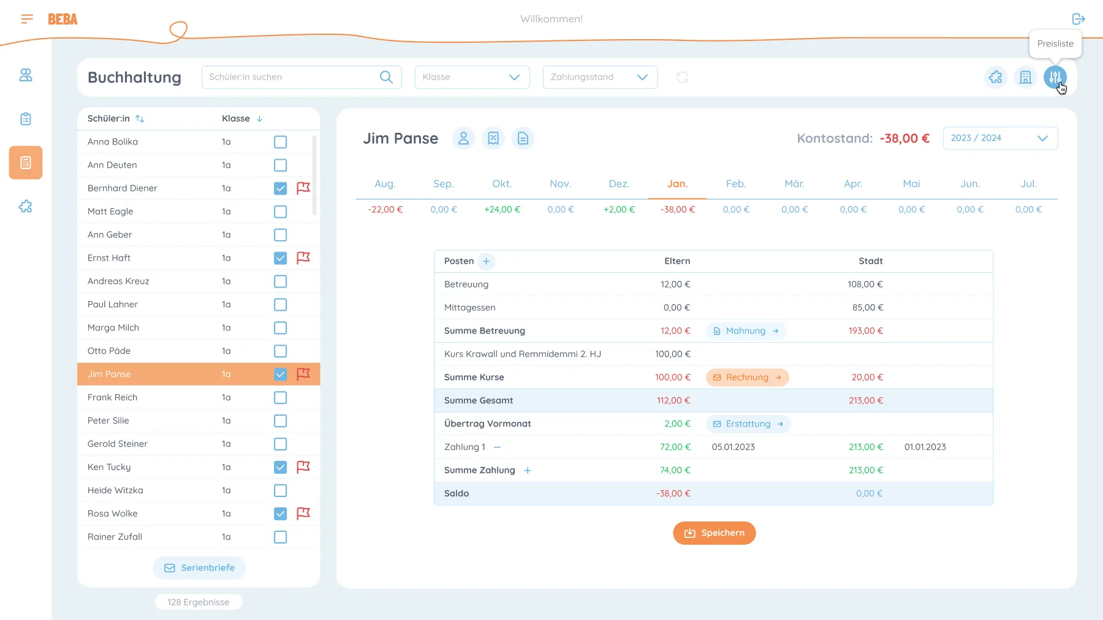
Task: Expand the Zahlungsstand dropdown filter
Action: click(x=600, y=77)
